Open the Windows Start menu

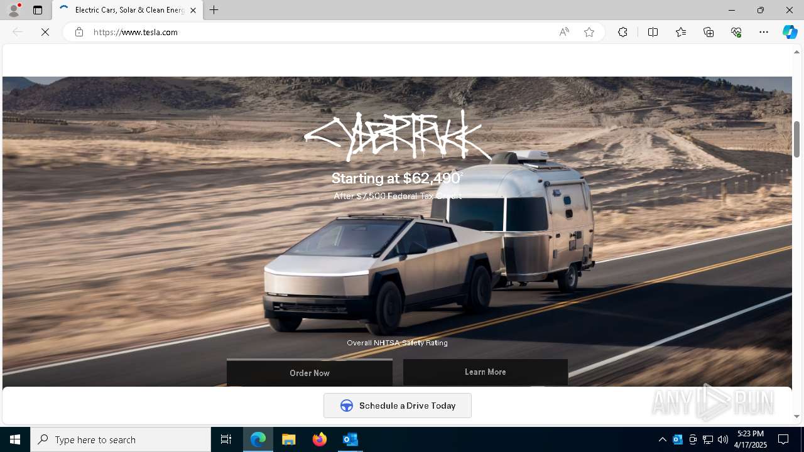tap(15, 439)
